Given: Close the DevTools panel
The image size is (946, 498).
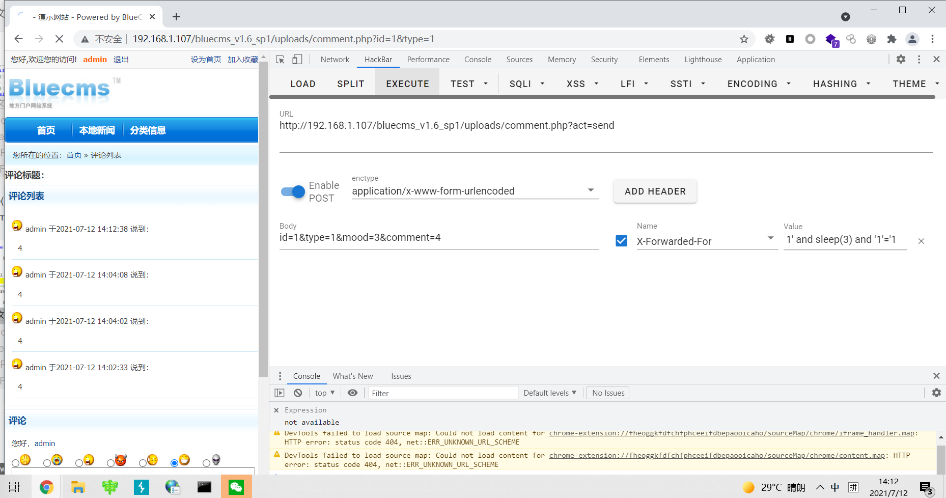Looking at the screenshot, I should pyautogui.click(x=936, y=59).
